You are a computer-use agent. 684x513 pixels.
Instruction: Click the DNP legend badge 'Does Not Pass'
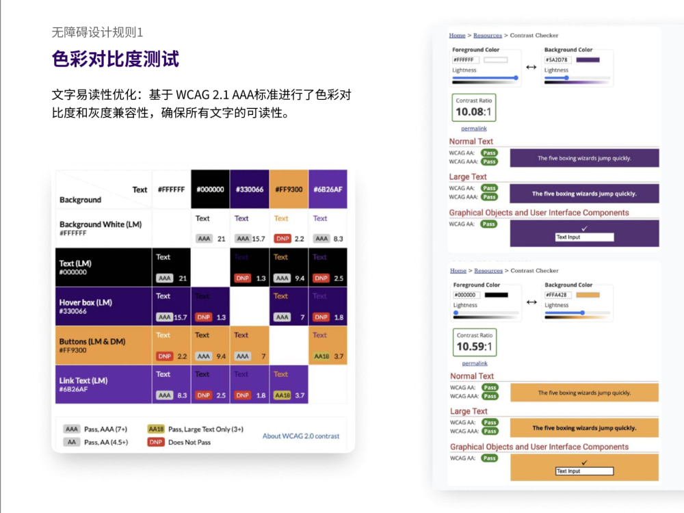(156, 442)
